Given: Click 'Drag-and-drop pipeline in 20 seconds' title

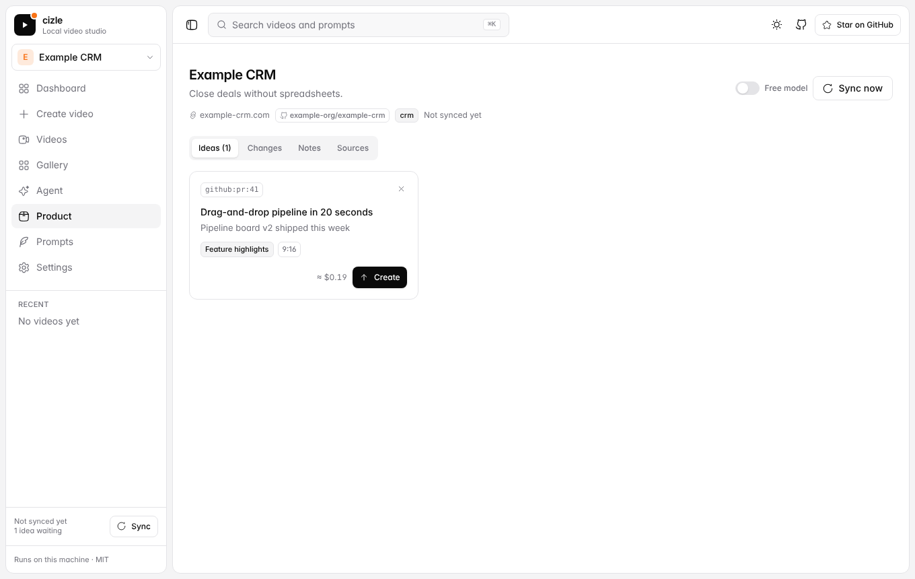Looking at the screenshot, I should point(287,212).
